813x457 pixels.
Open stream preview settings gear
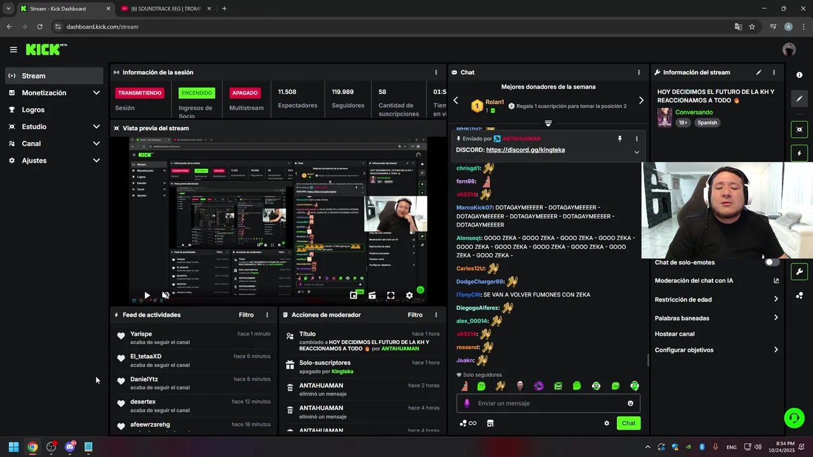tap(409, 295)
